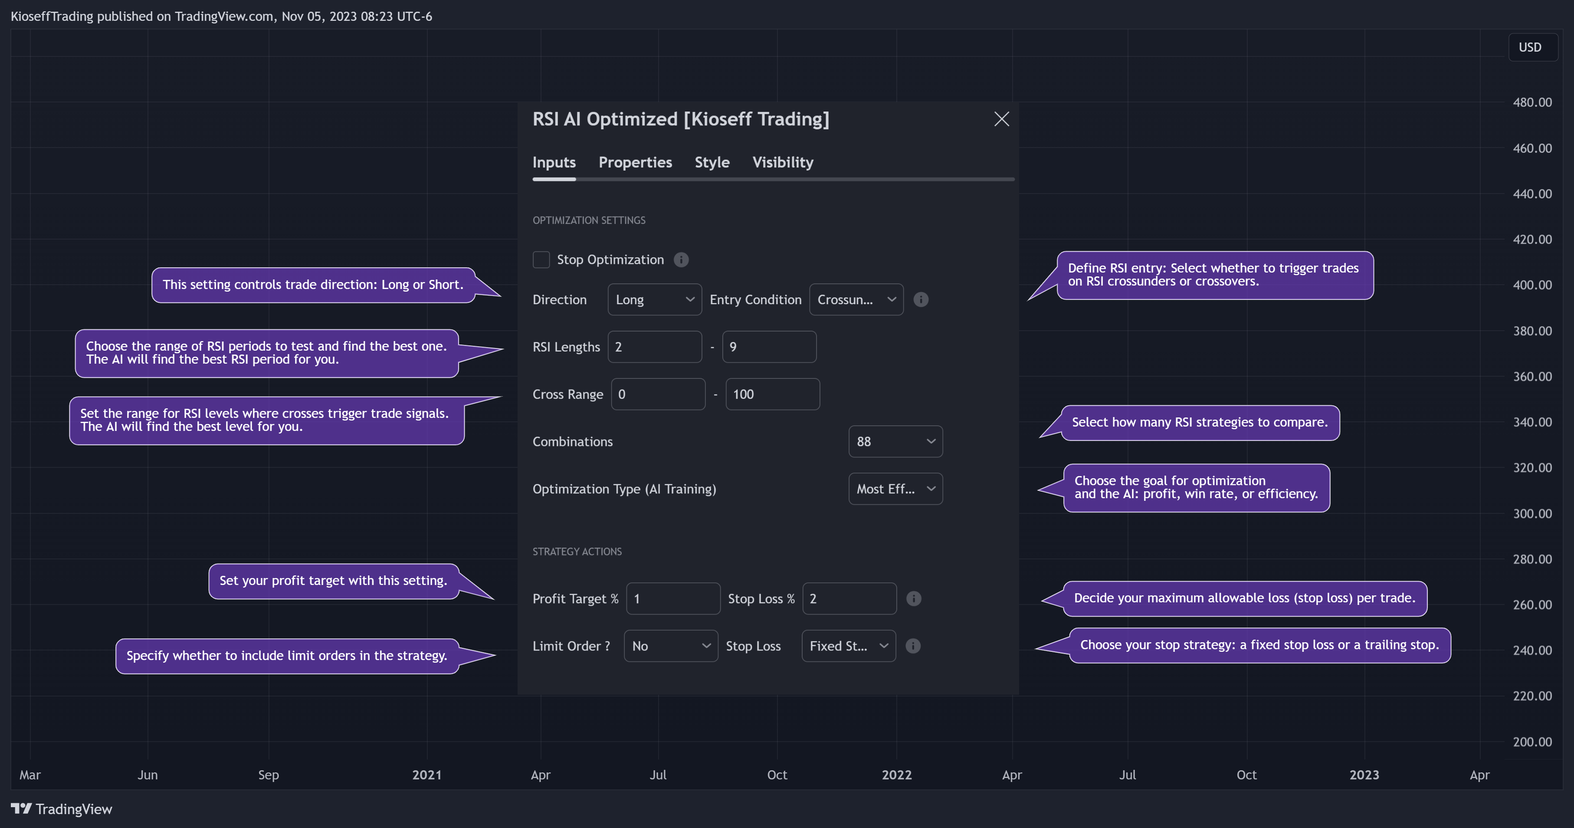This screenshot has height=828, width=1574.
Task: Click the Cross Range label text
Action: (567, 395)
